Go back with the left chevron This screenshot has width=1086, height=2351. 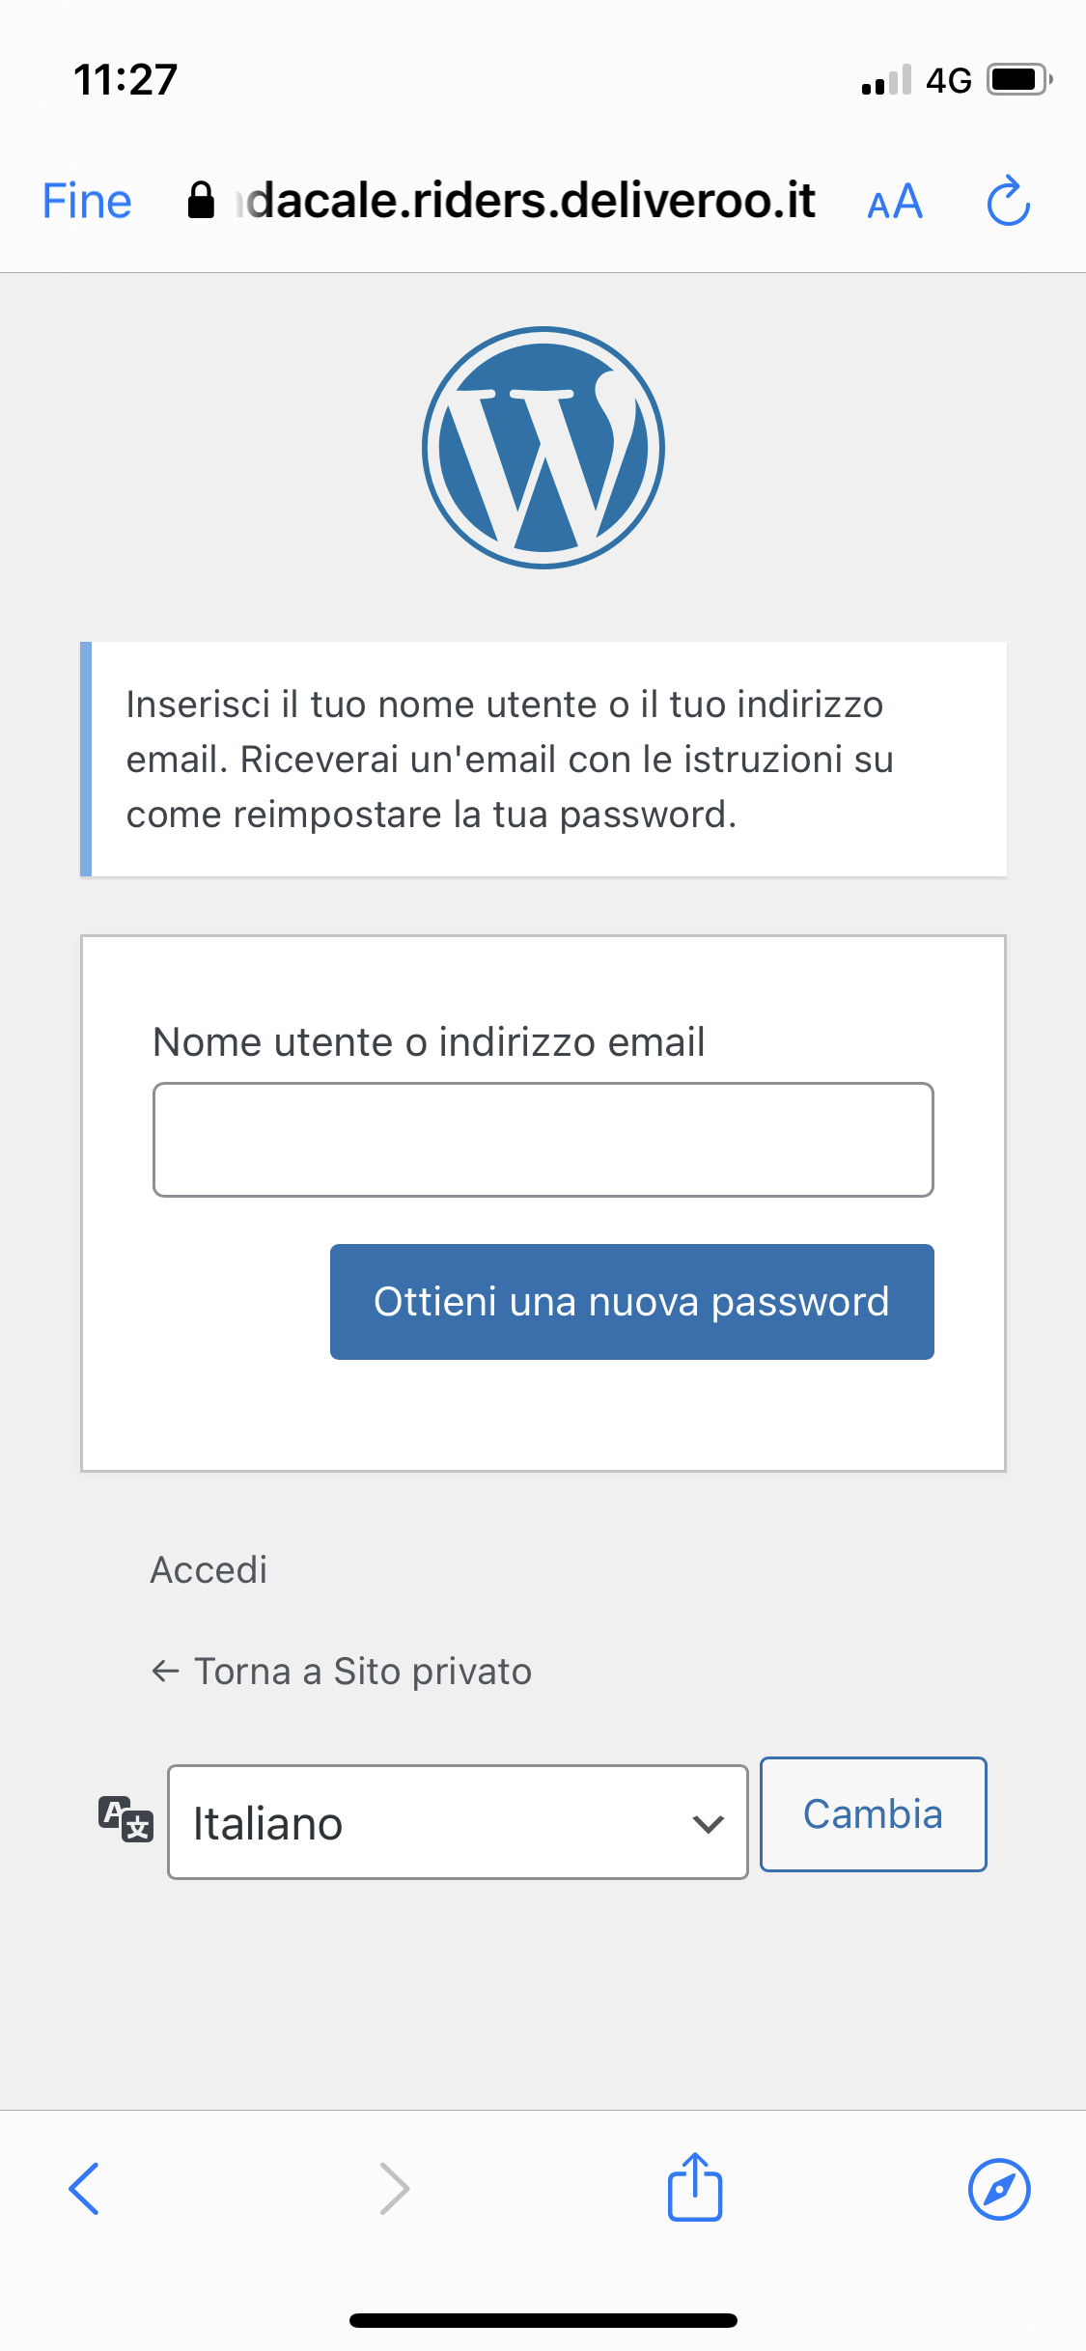pos(85,2188)
